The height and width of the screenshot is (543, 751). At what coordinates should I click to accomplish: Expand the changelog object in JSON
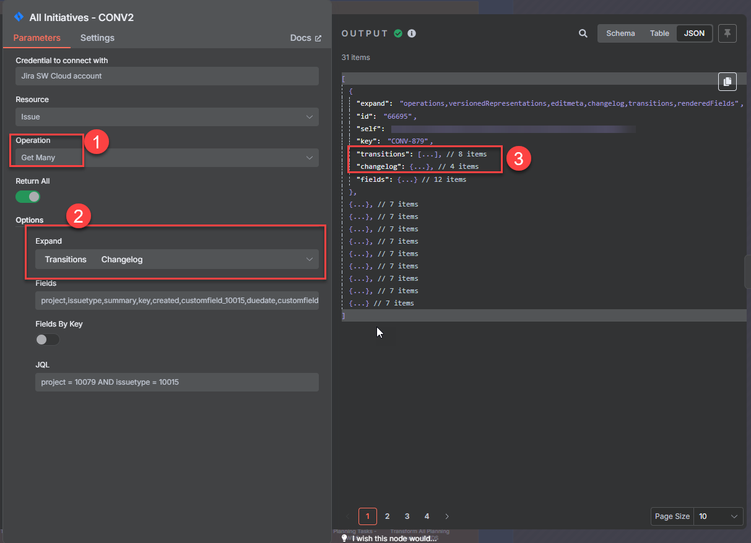tap(420, 166)
